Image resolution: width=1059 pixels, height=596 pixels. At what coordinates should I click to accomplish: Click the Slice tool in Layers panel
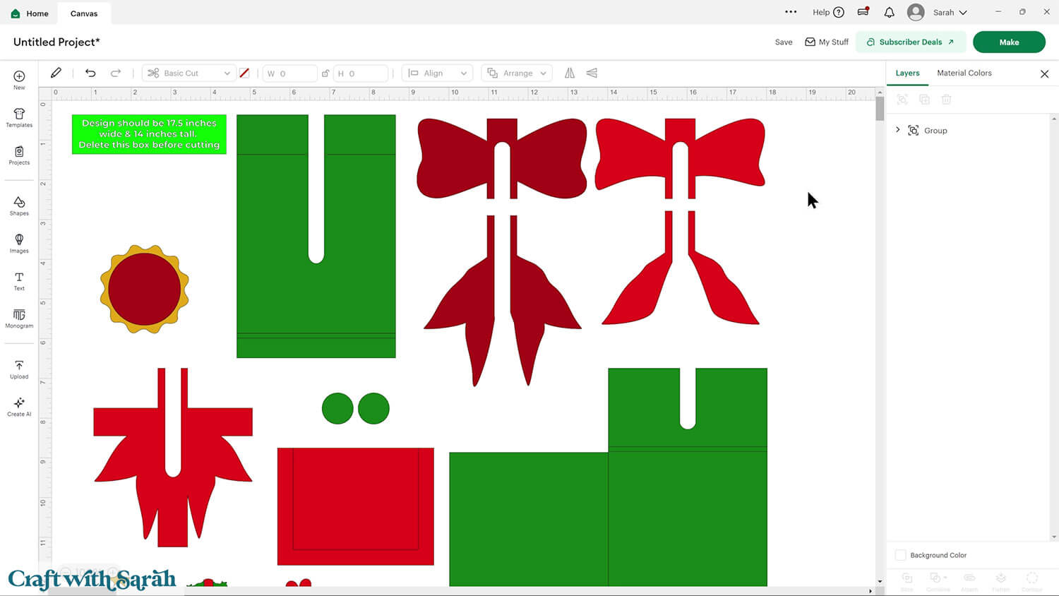click(x=907, y=581)
